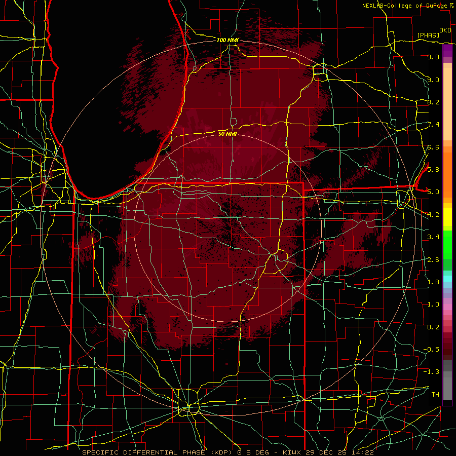456x456 pixels.
Task: Click the 50 NMI range ring label
Action: tap(227, 134)
